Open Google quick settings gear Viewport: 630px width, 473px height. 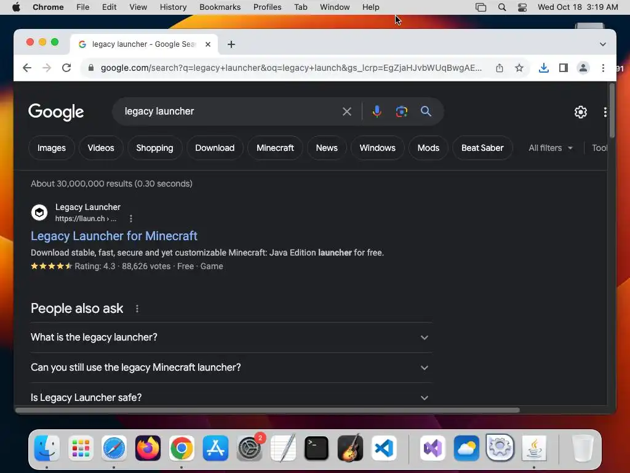[x=581, y=112]
